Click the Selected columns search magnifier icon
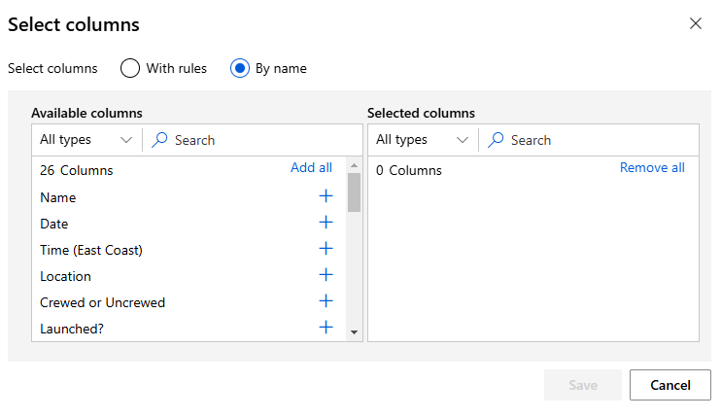This screenshot has height=418, width=721. (x=496, y=139)
